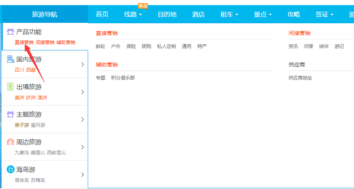
Task: Click the 周边旅游 car icon
Action: (10, 142)
